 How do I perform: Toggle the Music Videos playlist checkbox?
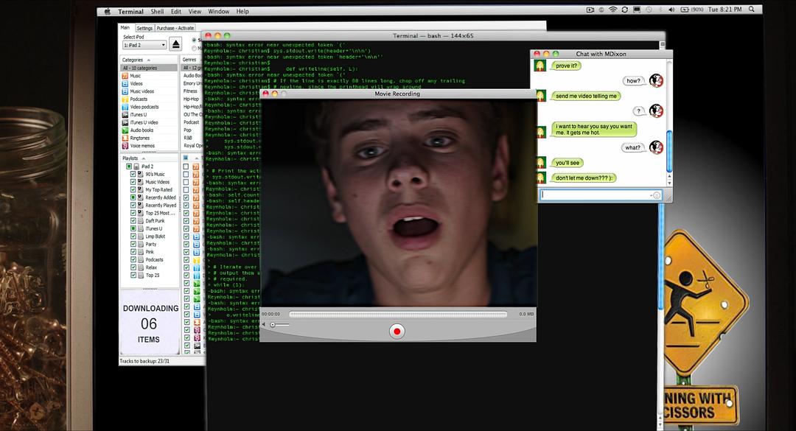pyautogui.click(x=133, y=182)
